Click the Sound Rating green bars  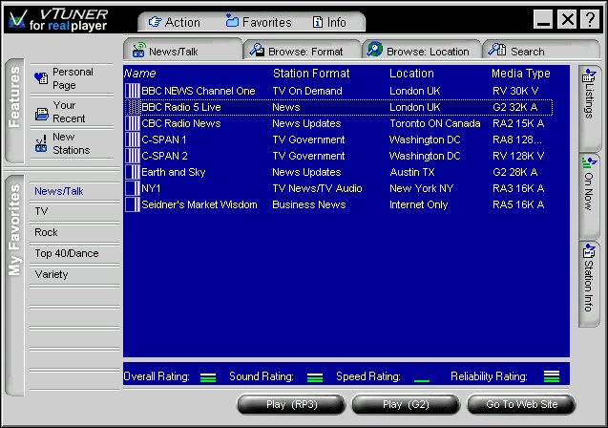point(314,377)
